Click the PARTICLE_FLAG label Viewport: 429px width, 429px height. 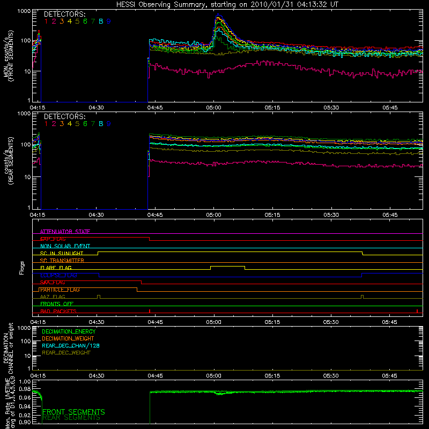(x=60, y=290)
